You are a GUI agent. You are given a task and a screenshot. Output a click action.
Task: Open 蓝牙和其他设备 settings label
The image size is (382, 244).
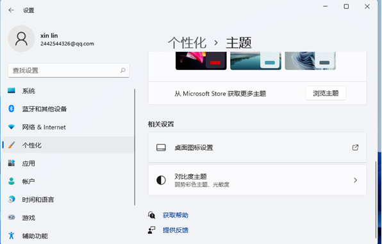click(44, 109)
